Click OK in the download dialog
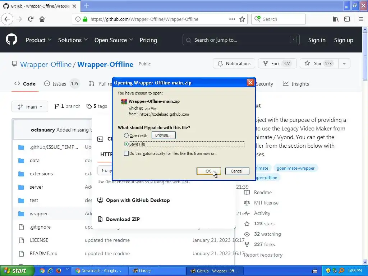Screen dimensions: 368x276 (208, 171)
